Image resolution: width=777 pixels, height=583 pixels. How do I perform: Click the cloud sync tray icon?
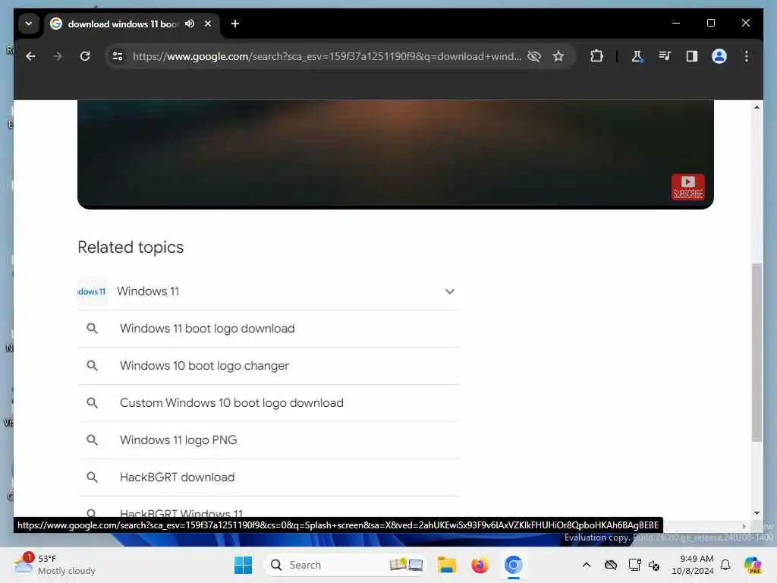(611, 565)
